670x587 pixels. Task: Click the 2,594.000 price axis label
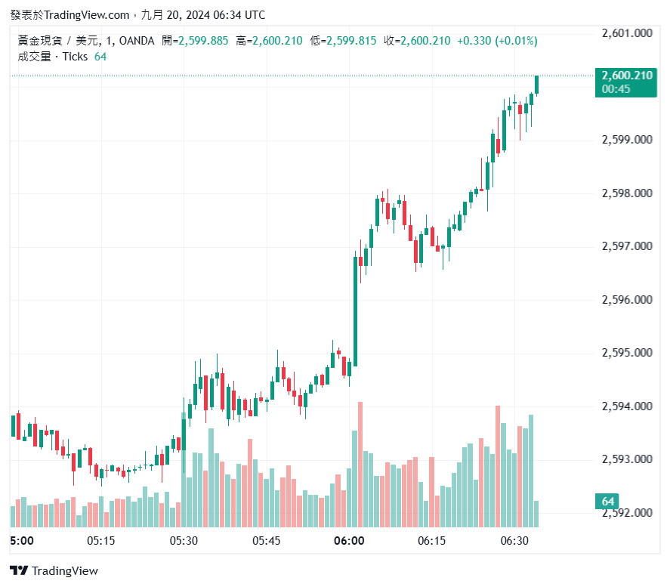click(x=626, y=406)
